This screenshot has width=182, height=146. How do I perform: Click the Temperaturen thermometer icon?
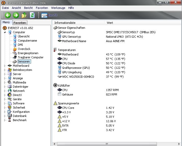pos(55,50)
